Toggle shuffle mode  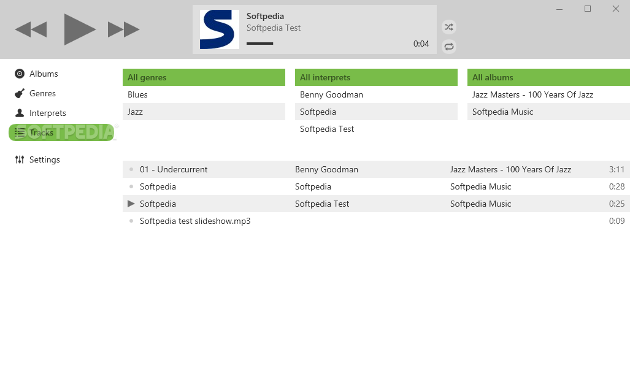pyautogui.click(x=449, y=28)
